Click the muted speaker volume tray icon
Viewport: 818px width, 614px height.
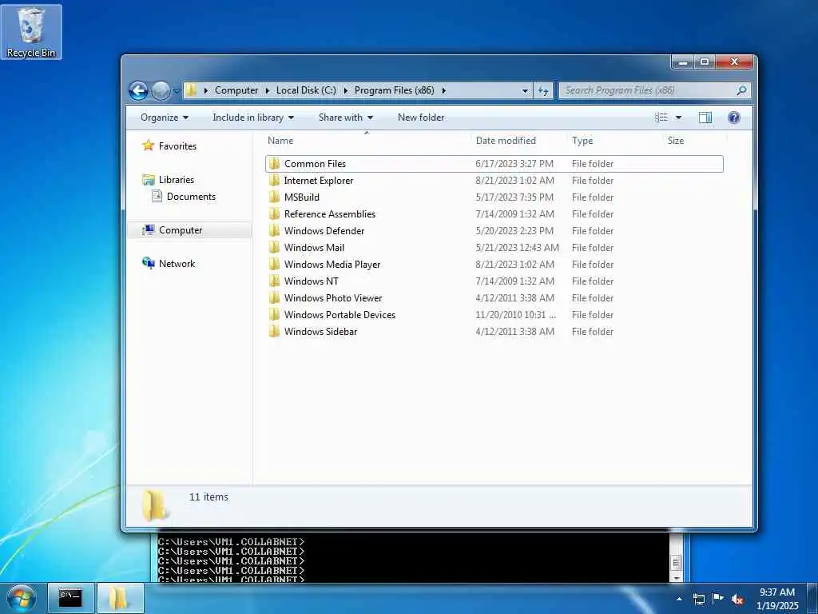(737, 600)
